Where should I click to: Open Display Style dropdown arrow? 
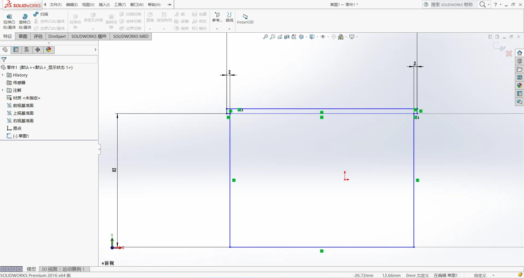point(317,37)
